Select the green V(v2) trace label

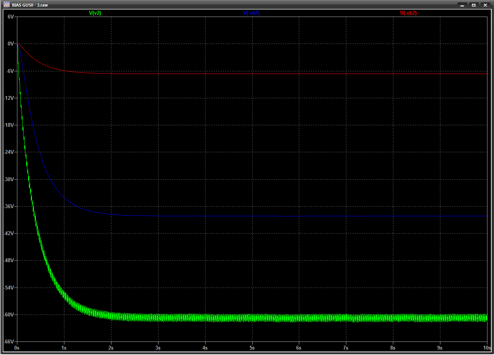pos(95,13)
